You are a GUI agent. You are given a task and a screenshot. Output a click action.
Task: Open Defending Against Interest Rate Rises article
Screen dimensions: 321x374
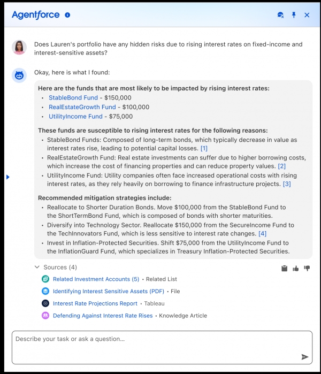pyautogui.click(x=103, y=316)
